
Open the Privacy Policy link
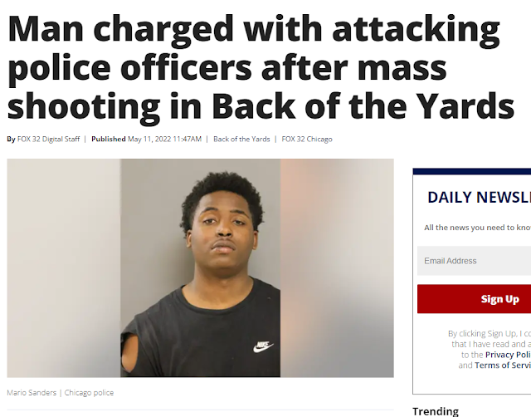point(508,355)
